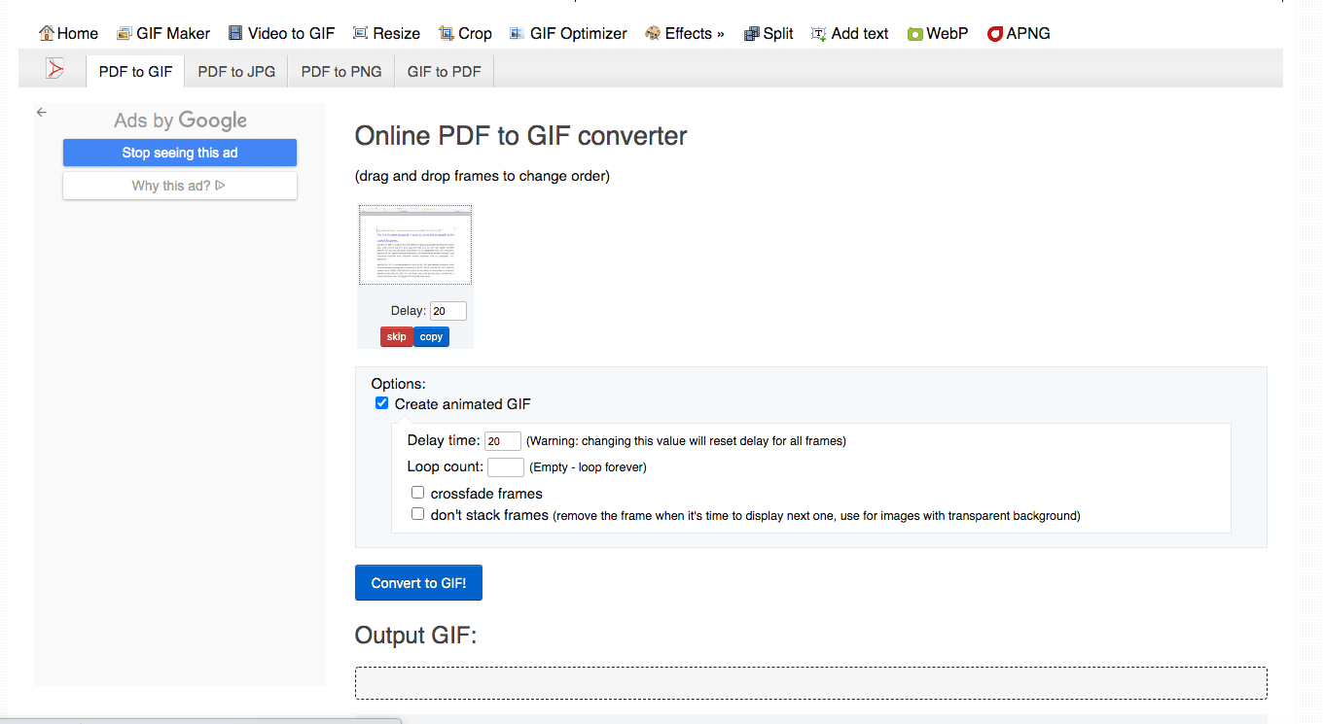Image resolution: width=1323 pixels, height=724 pixels.
Task: Click the GIF Optimizer icon
Action: 518,33
